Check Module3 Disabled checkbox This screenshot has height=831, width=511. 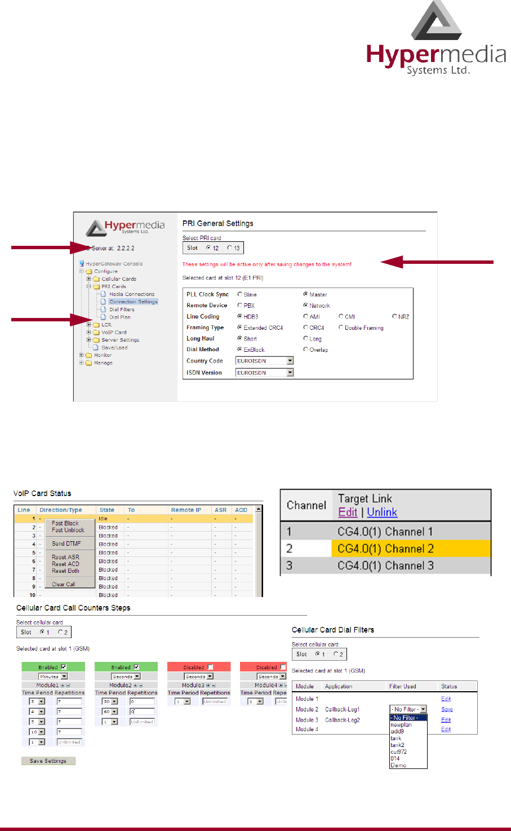tap(210, 667)
